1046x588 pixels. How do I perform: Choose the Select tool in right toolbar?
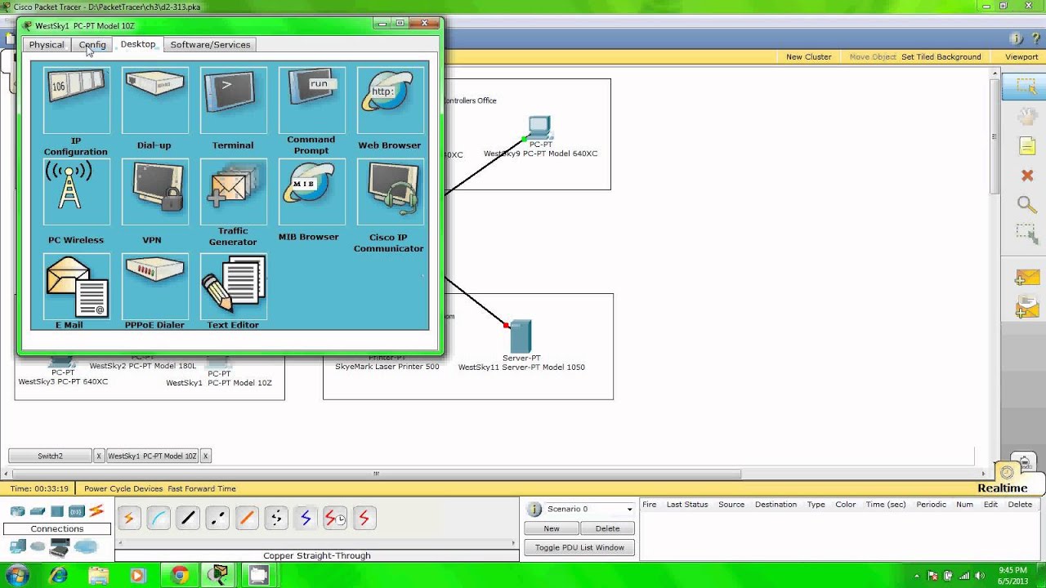(1026, 87)
